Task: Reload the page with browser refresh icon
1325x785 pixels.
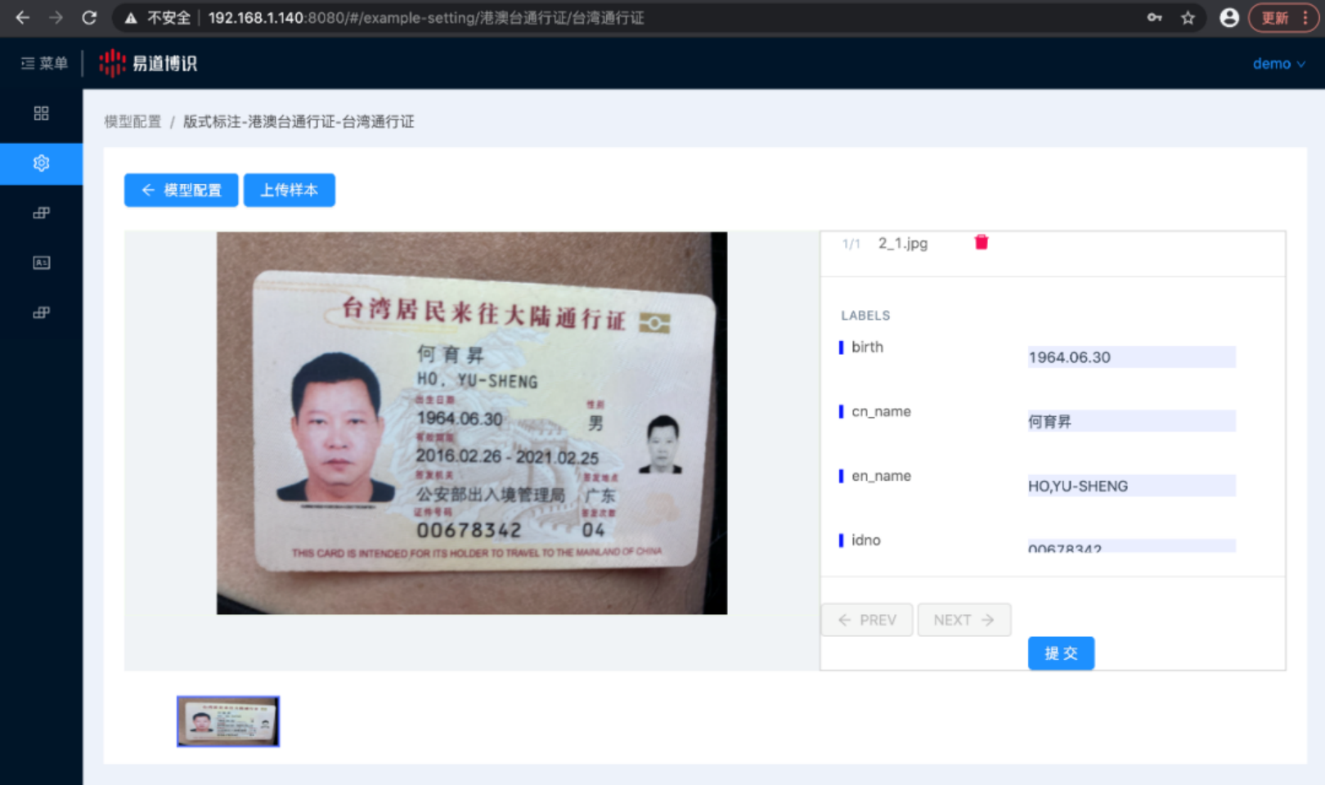Action: pyautogui.click(x=89, y=18)
